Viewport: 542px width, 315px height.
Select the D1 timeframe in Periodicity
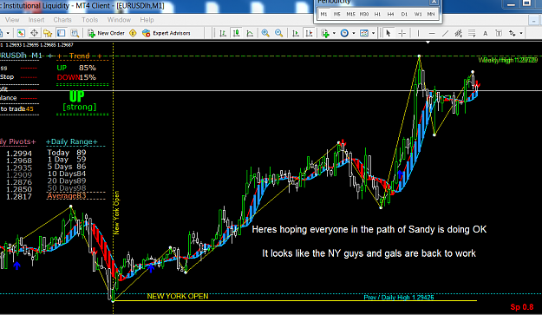(404, 14)
